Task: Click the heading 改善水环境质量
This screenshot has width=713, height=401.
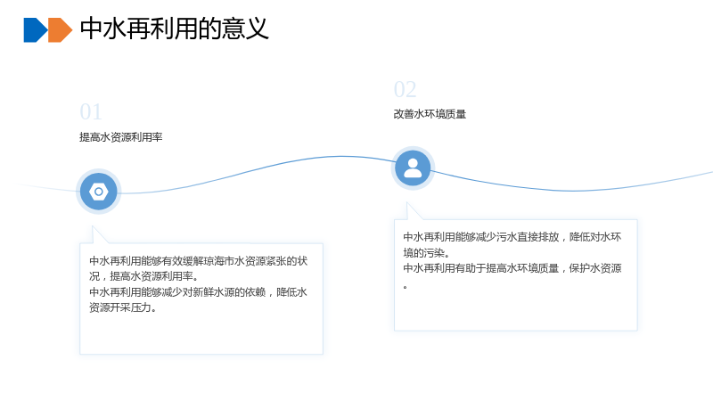Action: tap(430, 114)
